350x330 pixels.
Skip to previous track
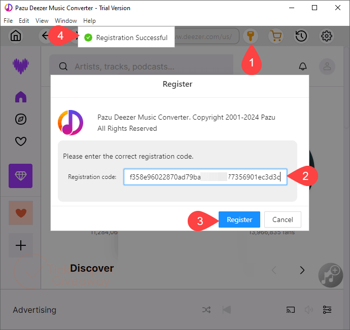(227, 310)
